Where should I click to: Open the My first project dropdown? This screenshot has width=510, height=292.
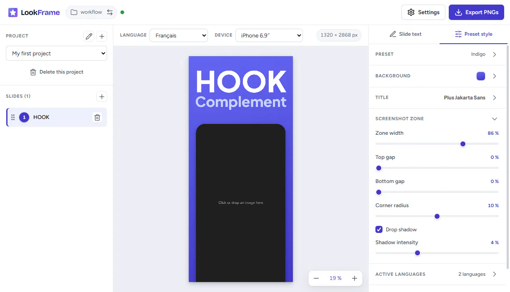tap(56, 53)
